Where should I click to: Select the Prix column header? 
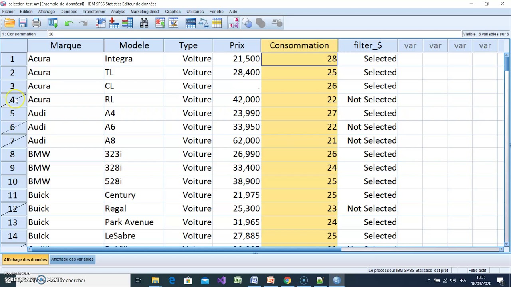click(x=237, y=45)
